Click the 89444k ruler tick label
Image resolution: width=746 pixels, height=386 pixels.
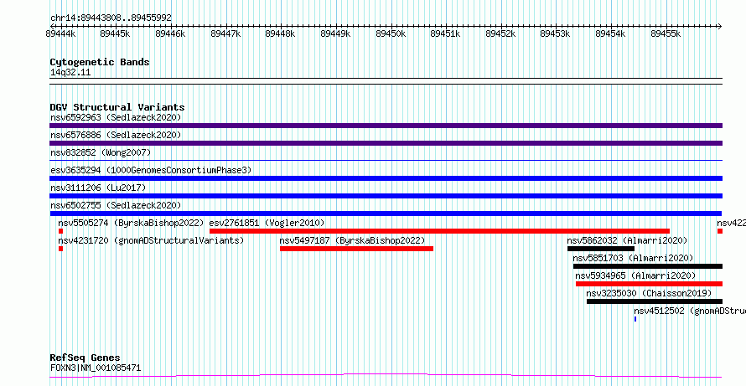point(60,33)
